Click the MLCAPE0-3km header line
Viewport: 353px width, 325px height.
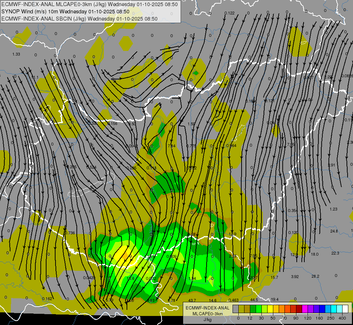(89, 4)
